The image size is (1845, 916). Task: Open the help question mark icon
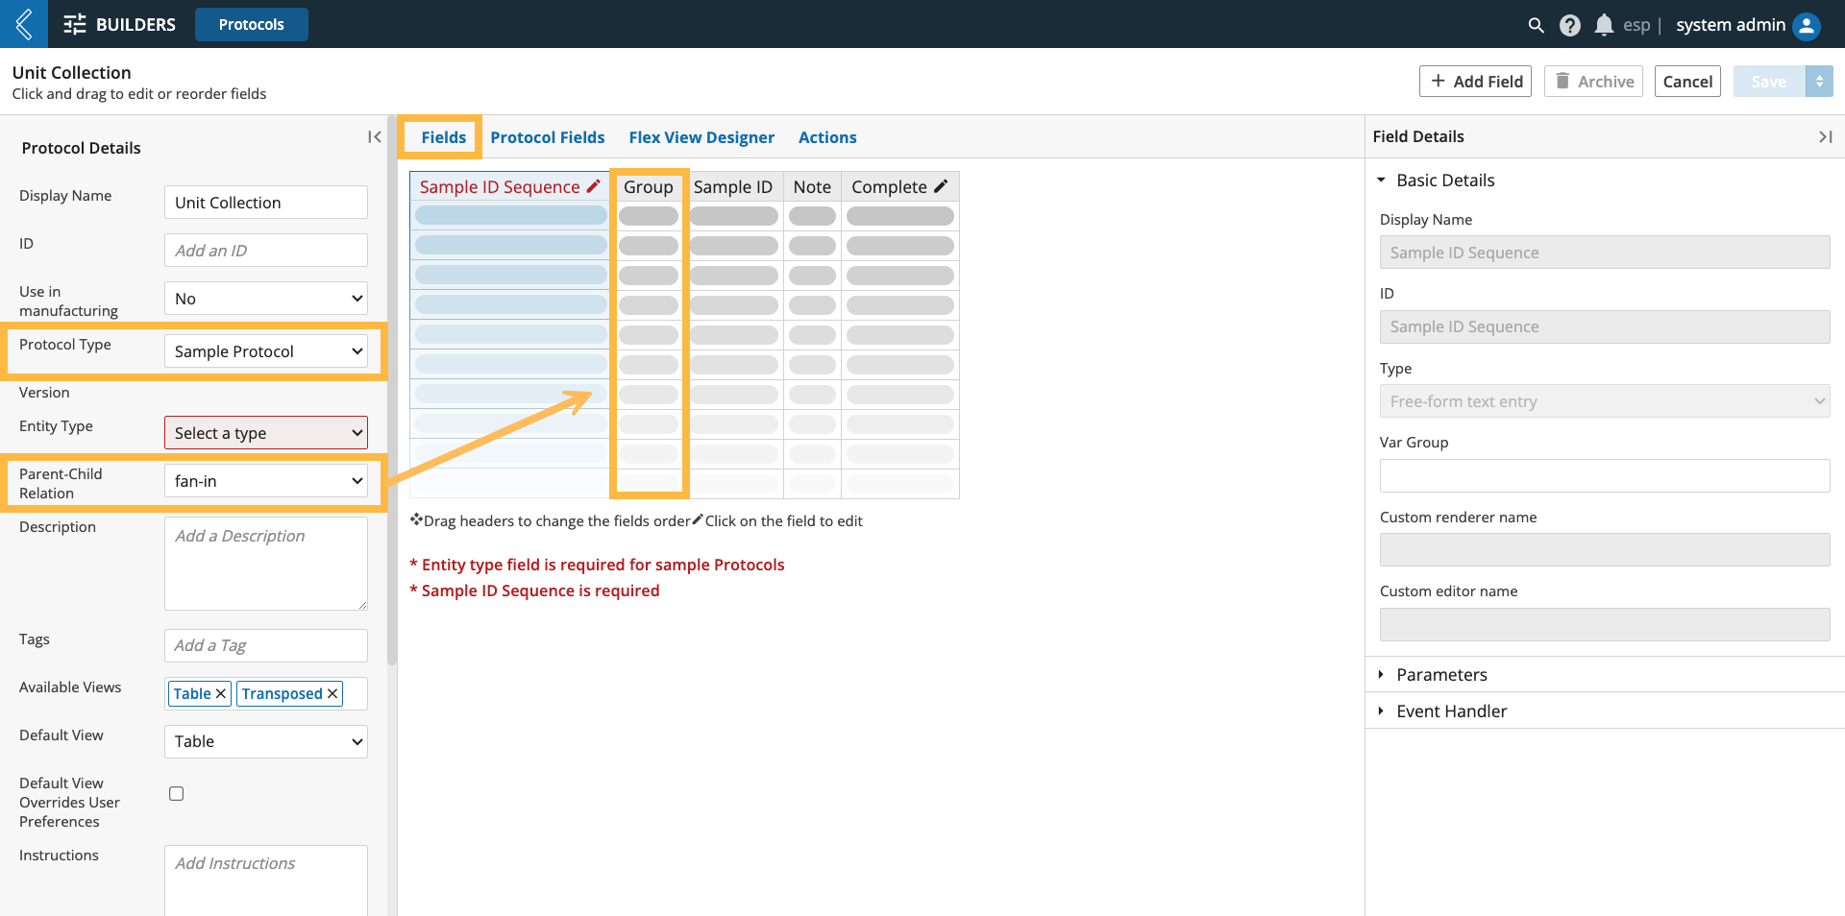click(x=1569, y=25)
